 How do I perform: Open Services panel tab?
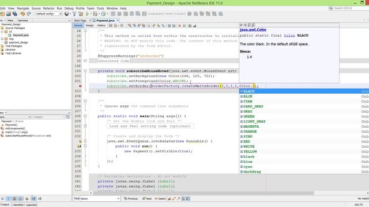pyautogui.click(x=23, y=21)
